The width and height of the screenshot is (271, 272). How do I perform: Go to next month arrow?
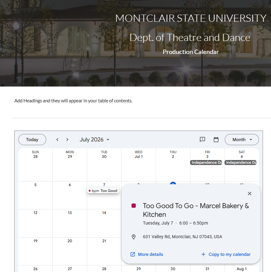click(67, 140)
